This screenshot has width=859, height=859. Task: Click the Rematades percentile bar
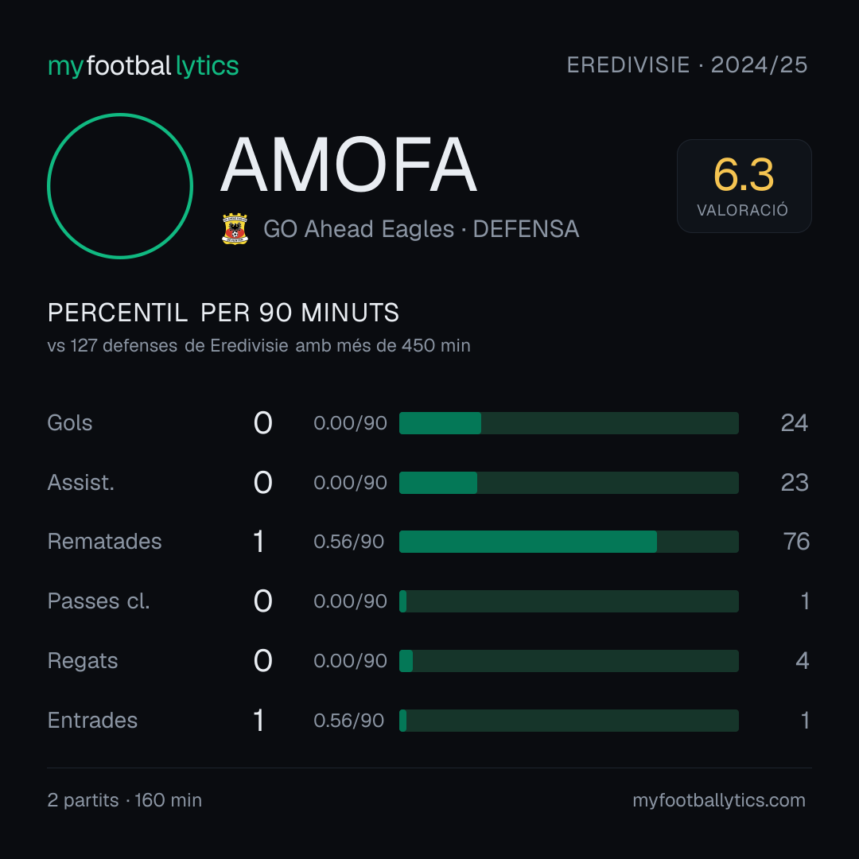coord(569,542)
